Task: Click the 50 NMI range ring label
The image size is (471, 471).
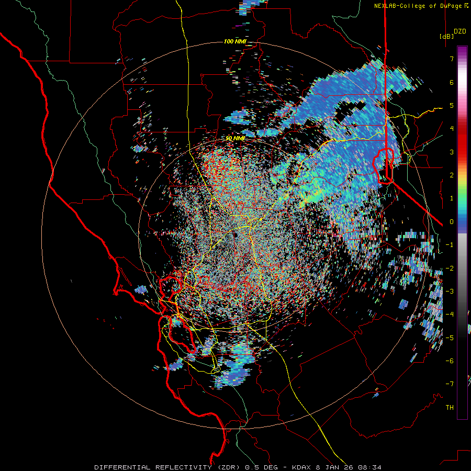Action: tap(235, 139)
